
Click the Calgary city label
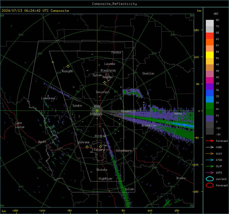coord(99,150)
